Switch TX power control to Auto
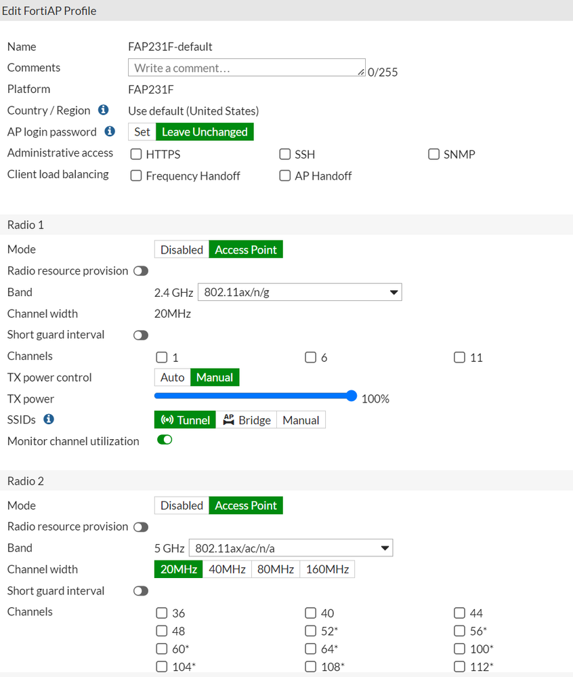Viewport: 573px width, 677px height. 172,377
